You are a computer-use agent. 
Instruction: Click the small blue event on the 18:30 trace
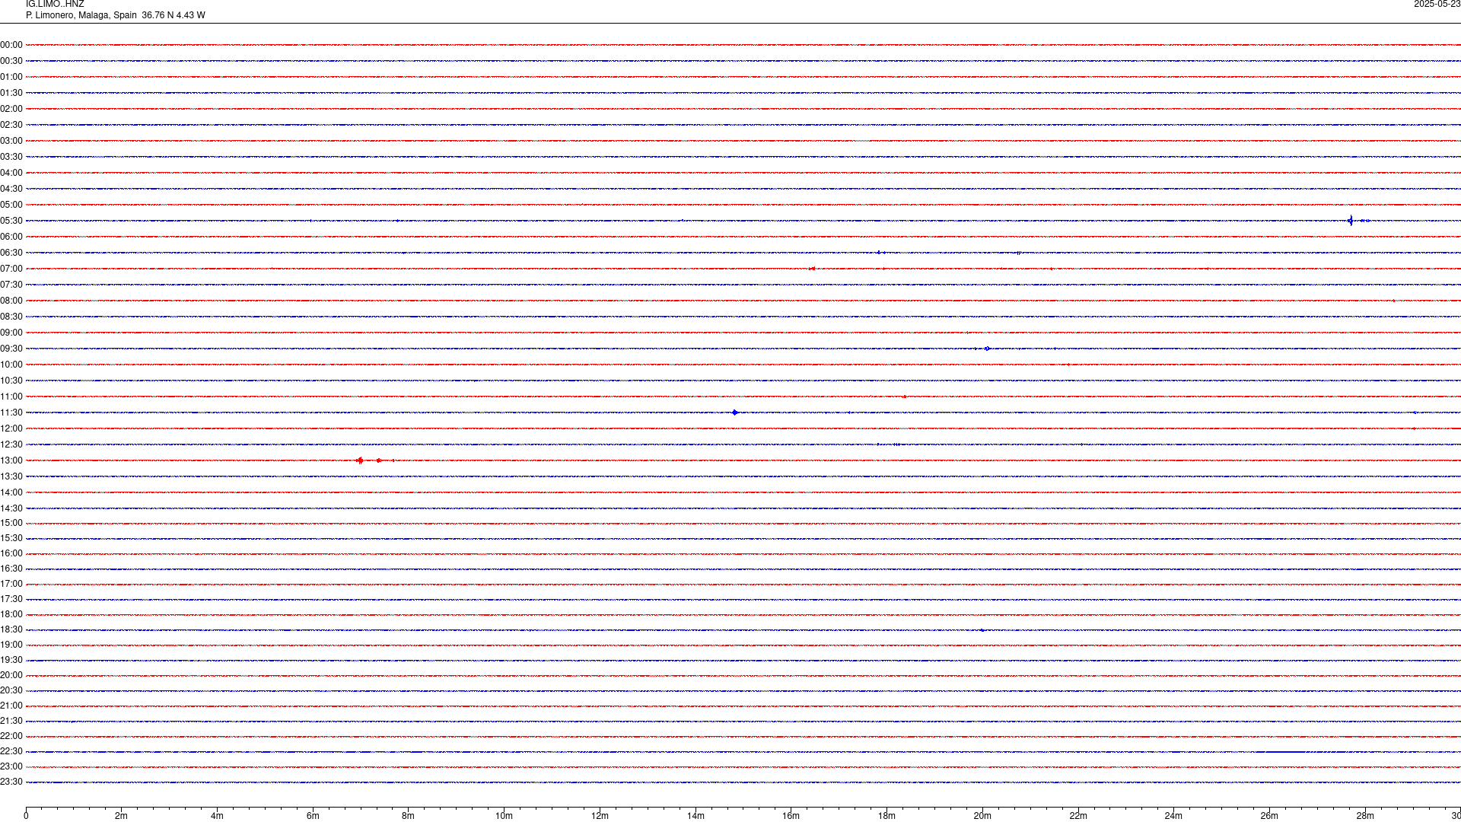[982, 630]
